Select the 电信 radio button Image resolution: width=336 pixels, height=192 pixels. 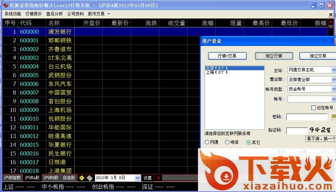227,142
